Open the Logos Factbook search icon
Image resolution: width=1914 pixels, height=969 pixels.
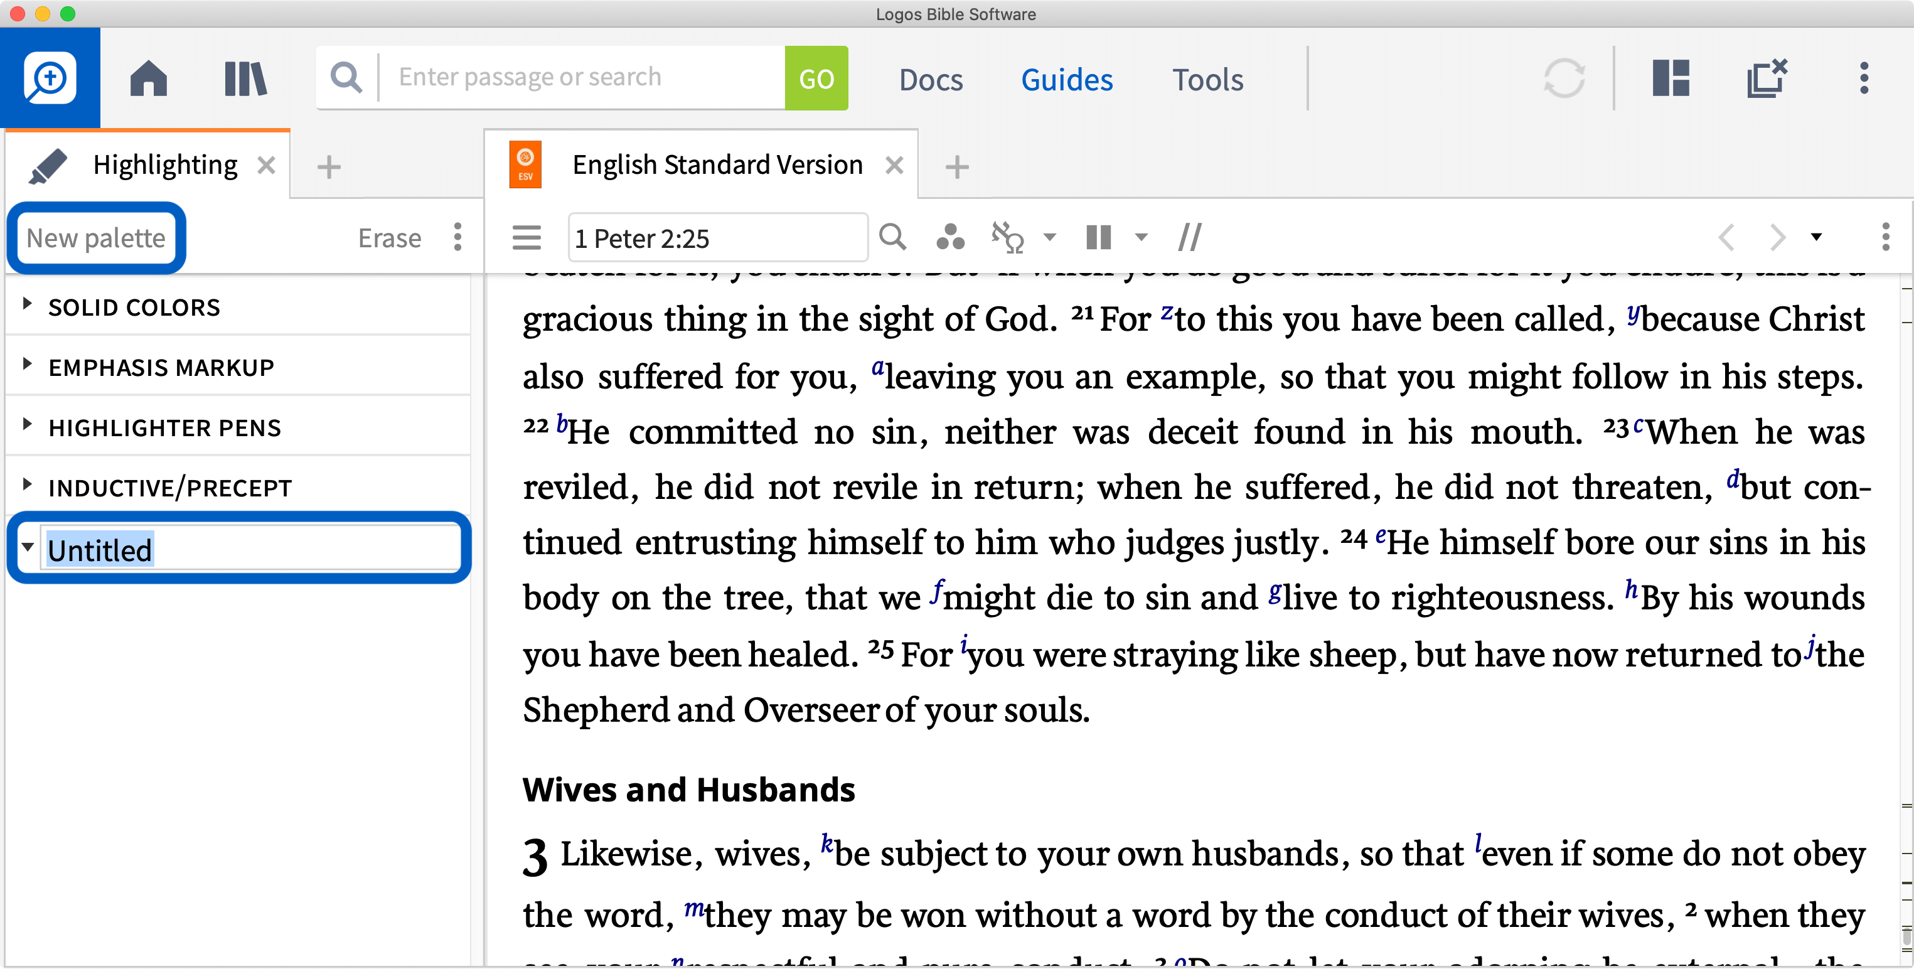(x=50, y=78)
